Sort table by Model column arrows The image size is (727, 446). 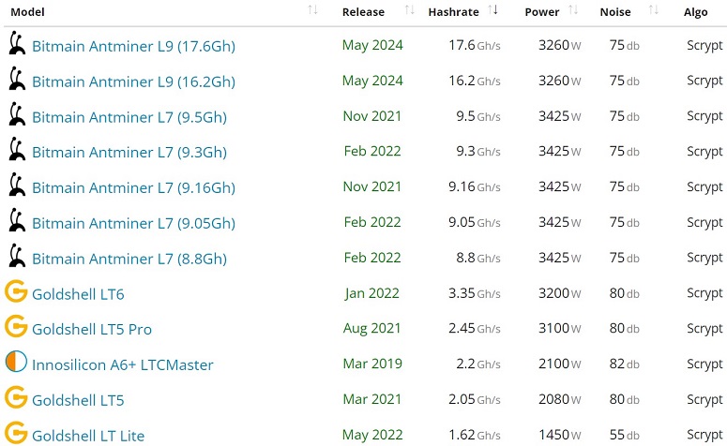point(313,11)
